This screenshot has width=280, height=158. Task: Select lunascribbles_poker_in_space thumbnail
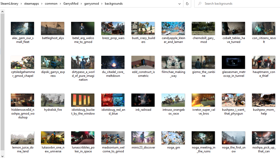pyautogui.click(x=83, y=138)
